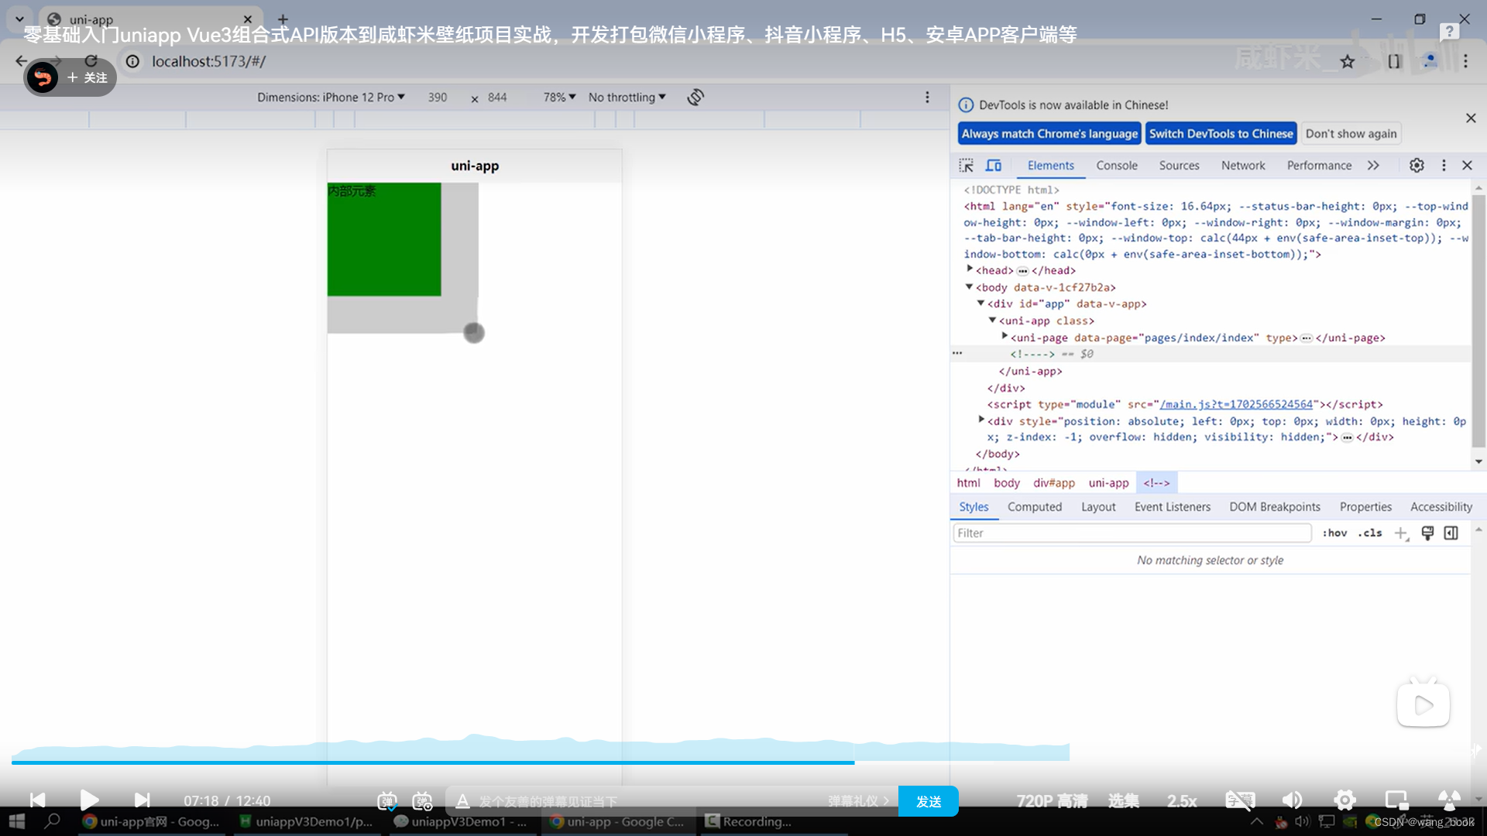Open Event Listeners tab

pos(1172,507)
